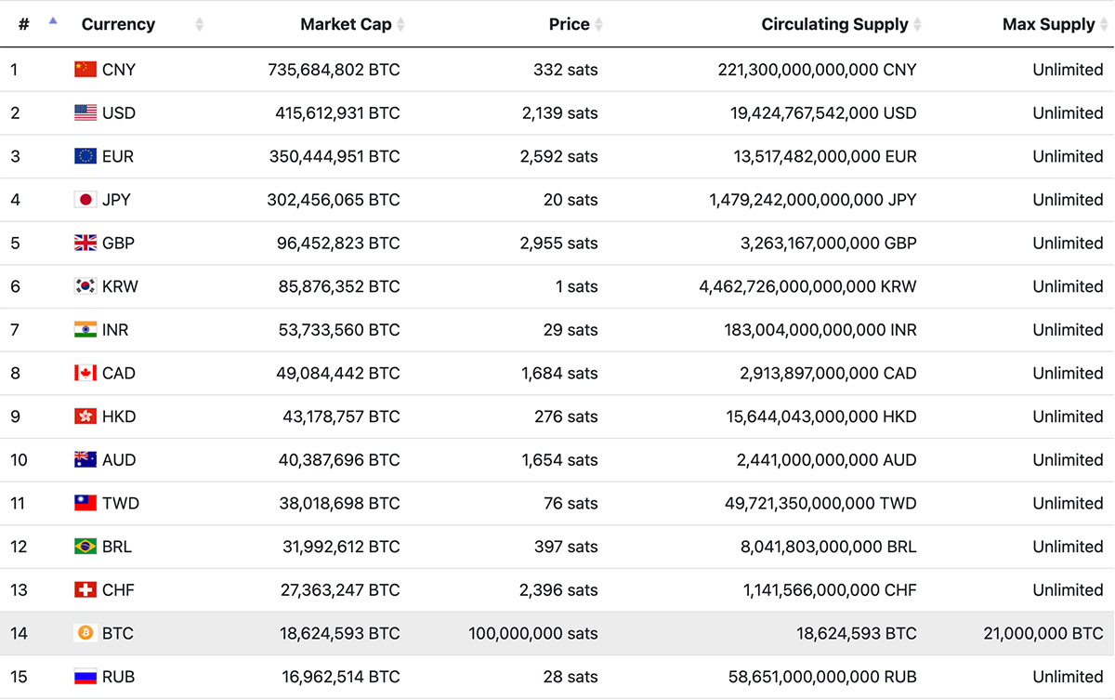This screenshot has width=1115, height=700.
Task: Click the China flag icon
Action: [x=85, y=70]
